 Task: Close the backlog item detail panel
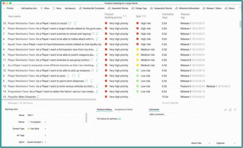coord(235,110)
